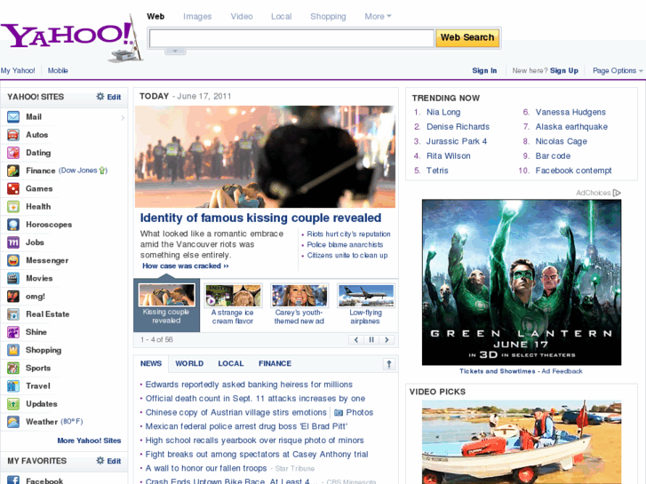
Task: Go to next Today stories
Action: [387, 340]
